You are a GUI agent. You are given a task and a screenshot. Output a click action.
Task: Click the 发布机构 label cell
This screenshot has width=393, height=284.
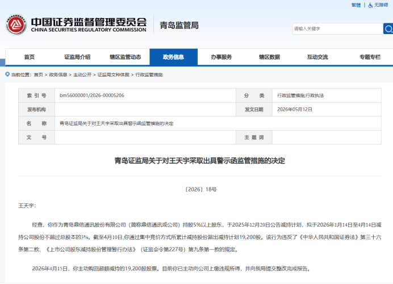pos(36,110)
